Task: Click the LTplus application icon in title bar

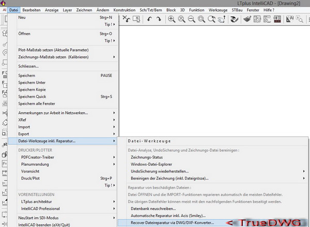Action: point(3,3)
